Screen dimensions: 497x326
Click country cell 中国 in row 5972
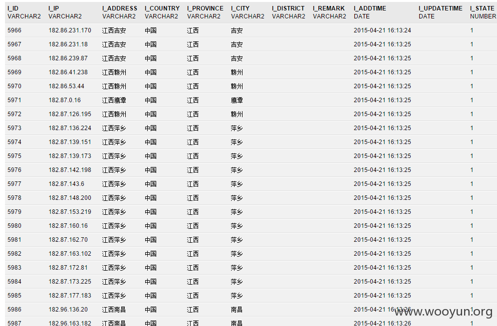pos(151,114)
